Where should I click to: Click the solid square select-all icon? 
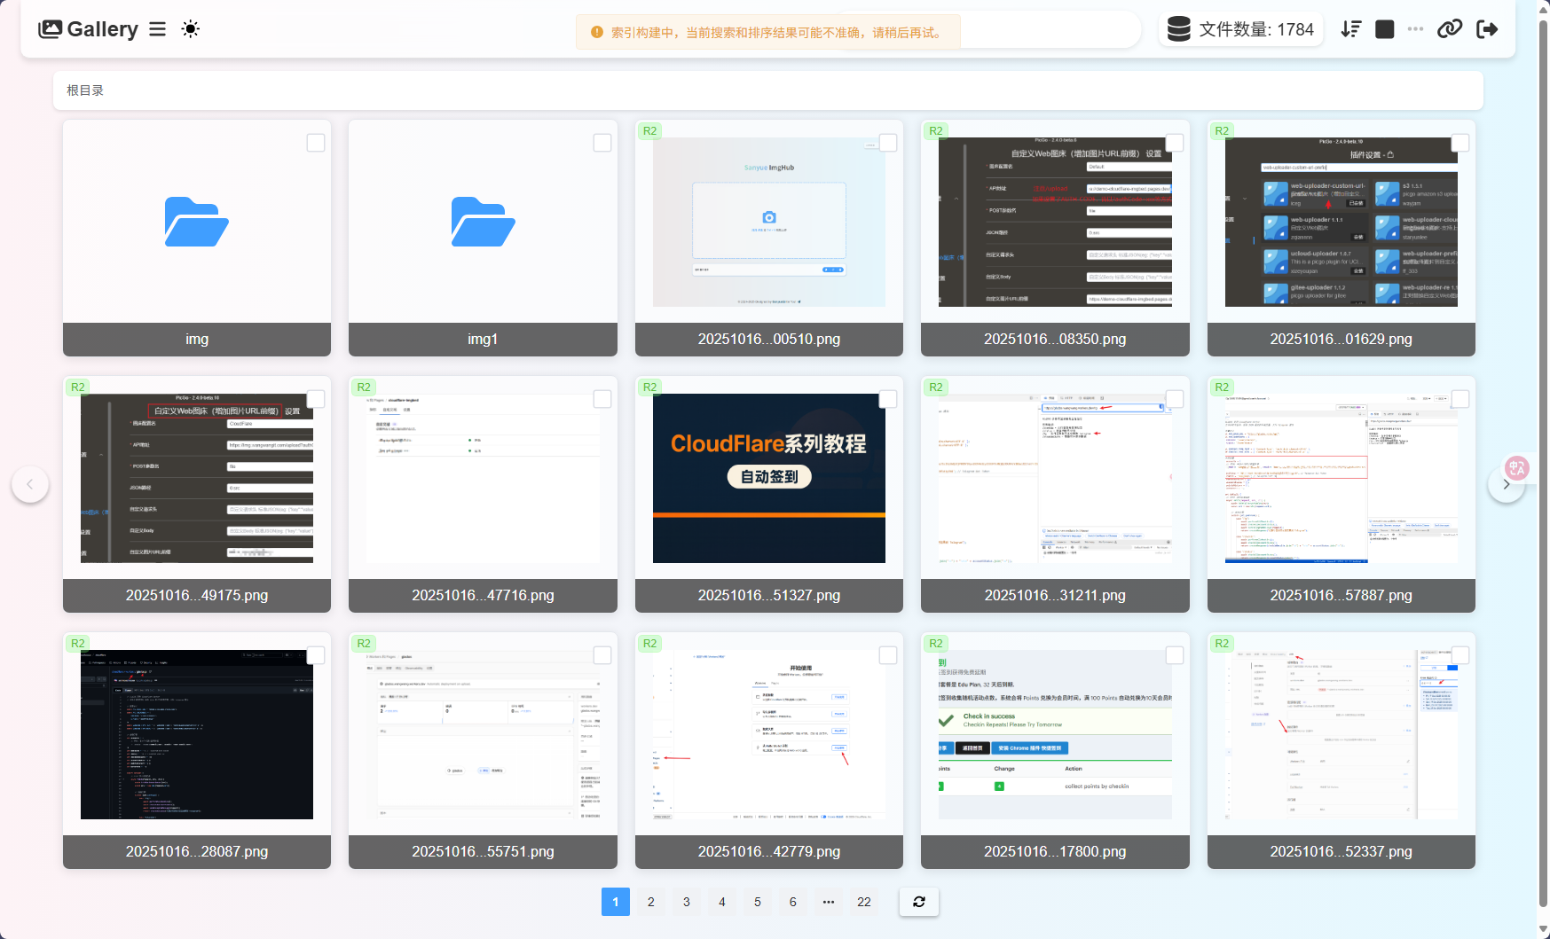(x=1384, y=29)
